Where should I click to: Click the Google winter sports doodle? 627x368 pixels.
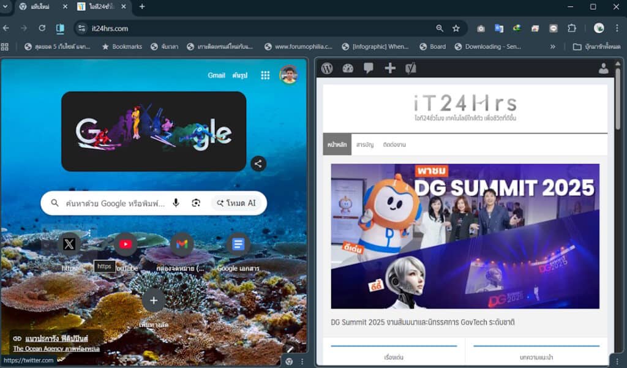154,131
